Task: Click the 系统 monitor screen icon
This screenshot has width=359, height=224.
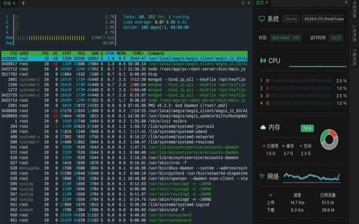Action: click(x=262, y=19)
